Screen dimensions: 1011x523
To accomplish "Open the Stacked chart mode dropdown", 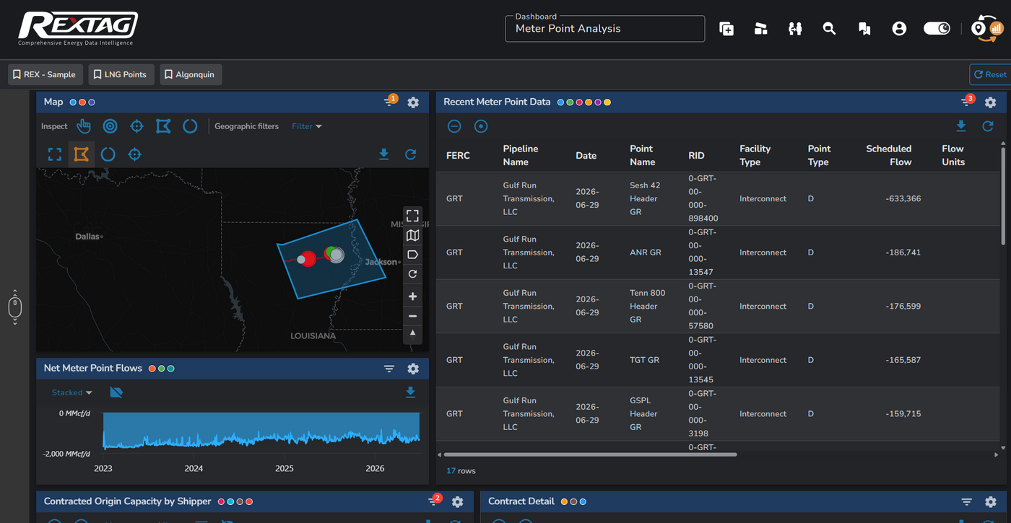I will [x=72, y=392].
